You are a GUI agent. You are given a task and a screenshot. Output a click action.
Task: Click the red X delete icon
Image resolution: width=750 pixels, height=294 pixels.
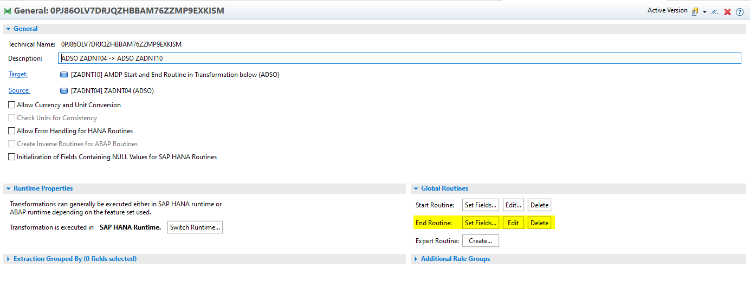pyautogui.click(x=728, y=11)
